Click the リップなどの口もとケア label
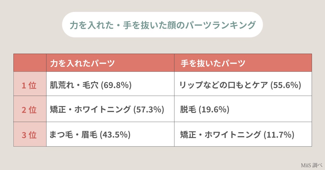Screen dimensions: 325x170 tap(224, 85)
